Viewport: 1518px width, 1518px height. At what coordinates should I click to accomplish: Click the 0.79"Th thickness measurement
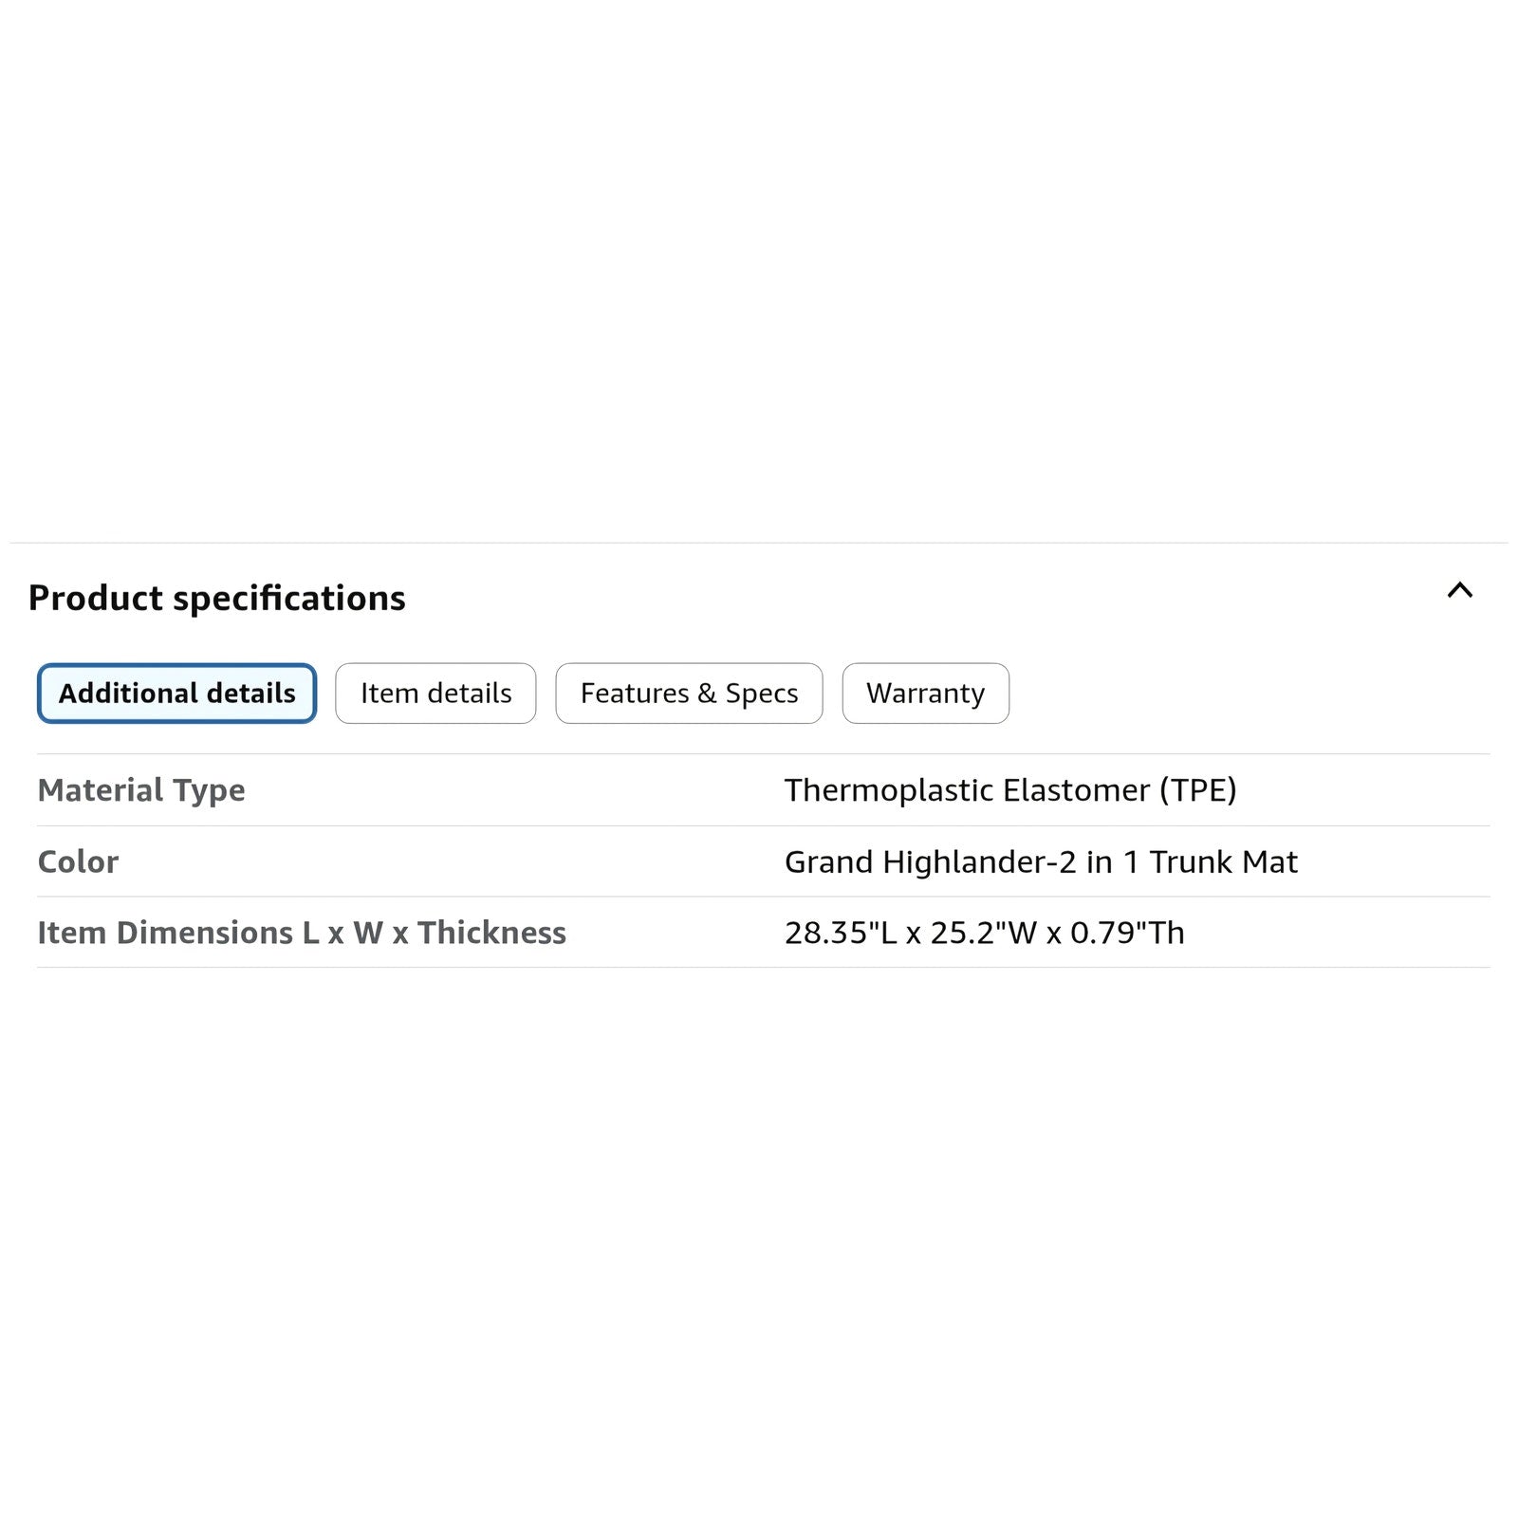click(x=1127, y=933)
